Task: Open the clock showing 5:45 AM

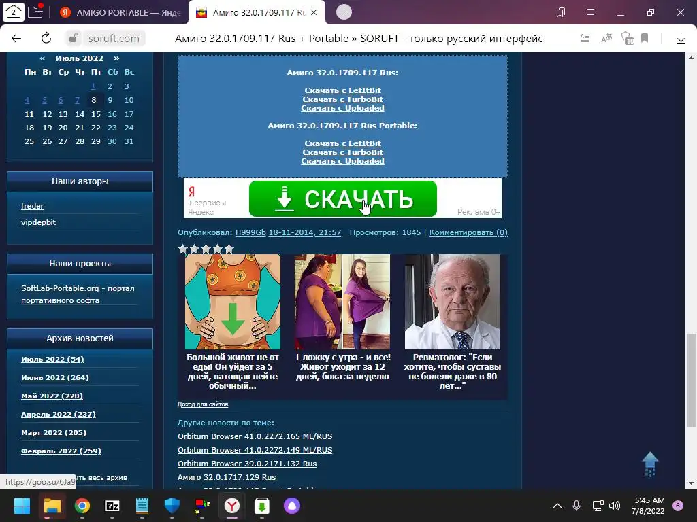Action: click(648, 506)
